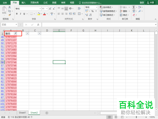Click the Borders icon

point(31,14)
